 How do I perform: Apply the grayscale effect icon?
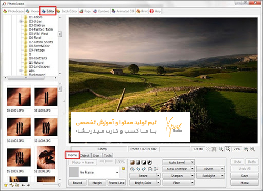pos(138,163)
